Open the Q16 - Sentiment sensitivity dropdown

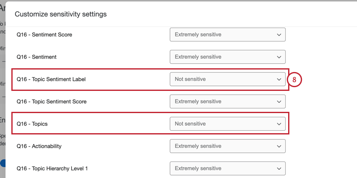227,57
